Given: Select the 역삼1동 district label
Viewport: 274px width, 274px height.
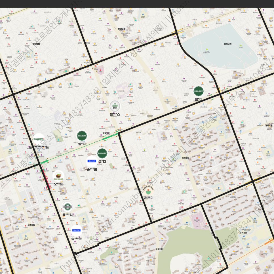Looking at the screenshot, I should click(106, 133).
